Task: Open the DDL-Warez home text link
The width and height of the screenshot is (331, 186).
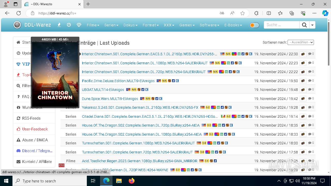Action: (37, 25)
